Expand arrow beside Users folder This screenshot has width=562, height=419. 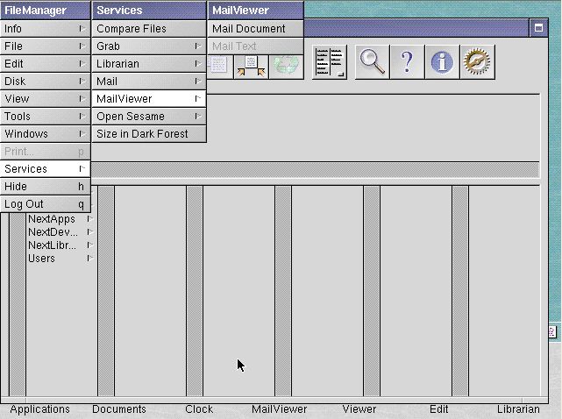[90, 259]
